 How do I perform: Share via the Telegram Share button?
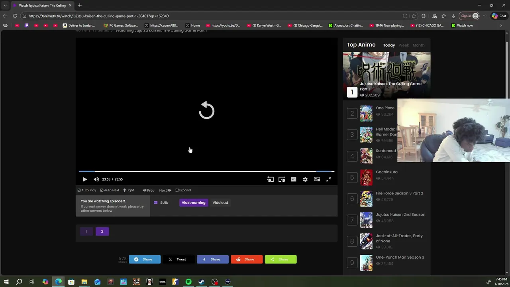145,259
